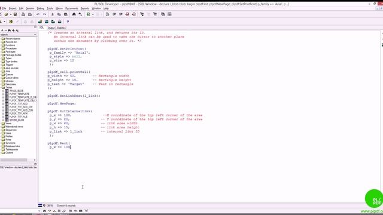The image size is (383, 215).
Task: Click the ABC whole-word icon in bottom bar
Action: pos(75,211)
